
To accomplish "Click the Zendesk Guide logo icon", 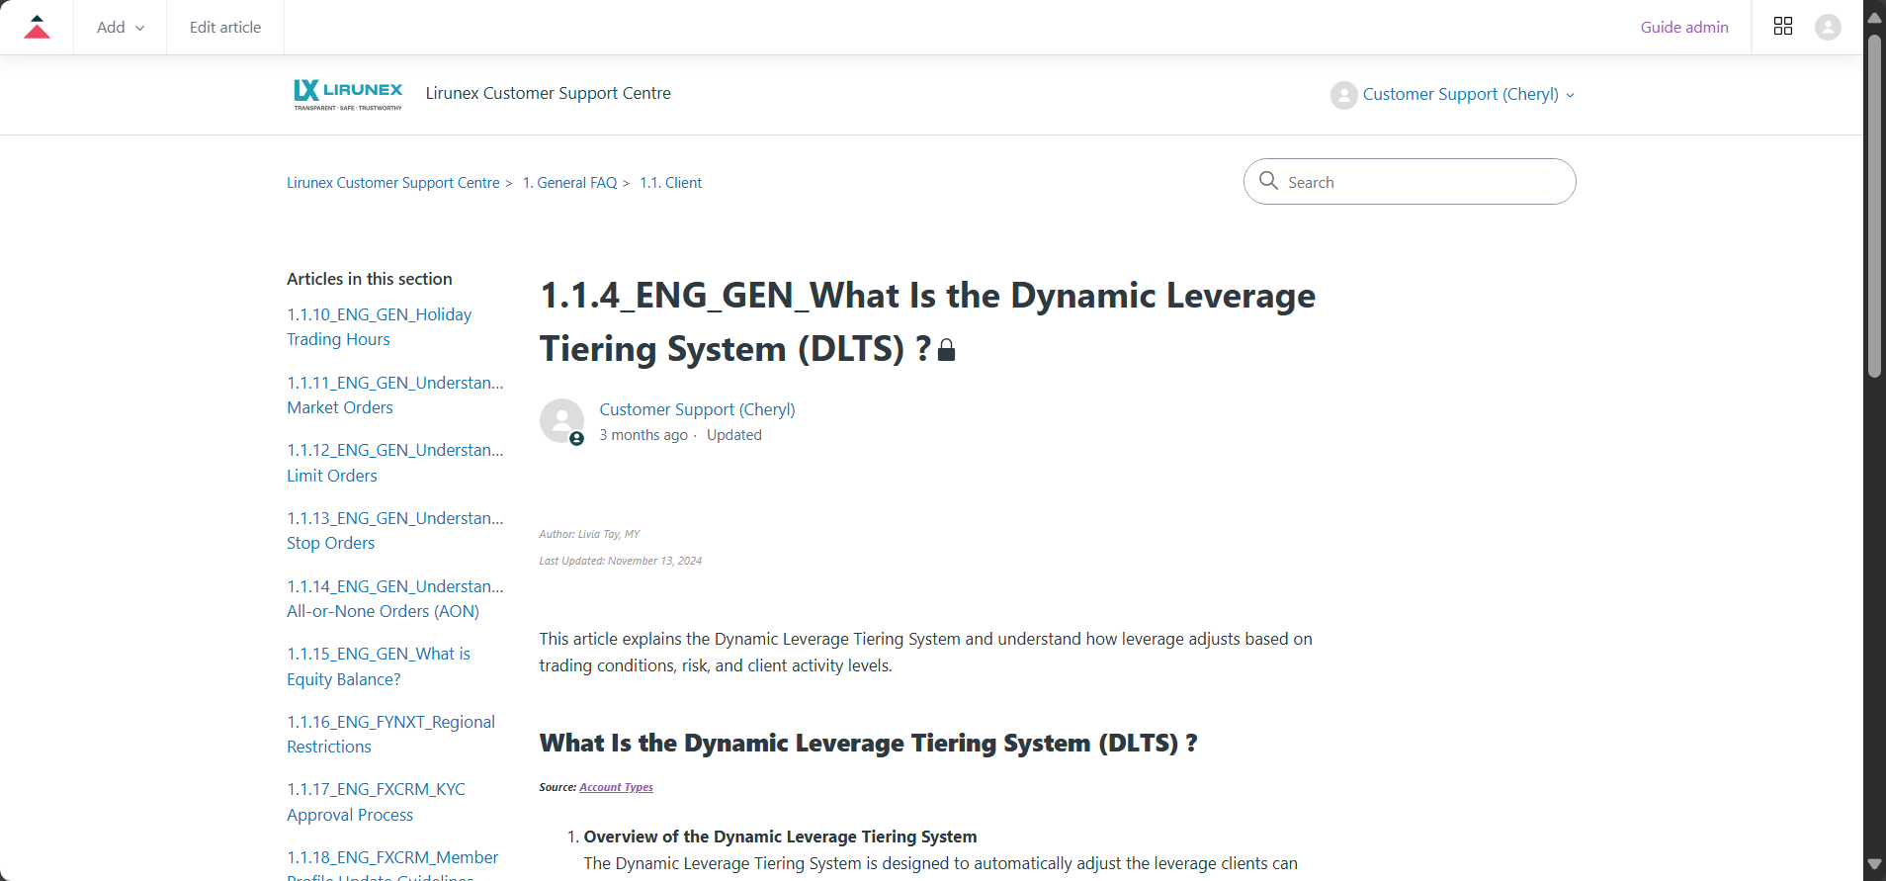I will point(37,27).
